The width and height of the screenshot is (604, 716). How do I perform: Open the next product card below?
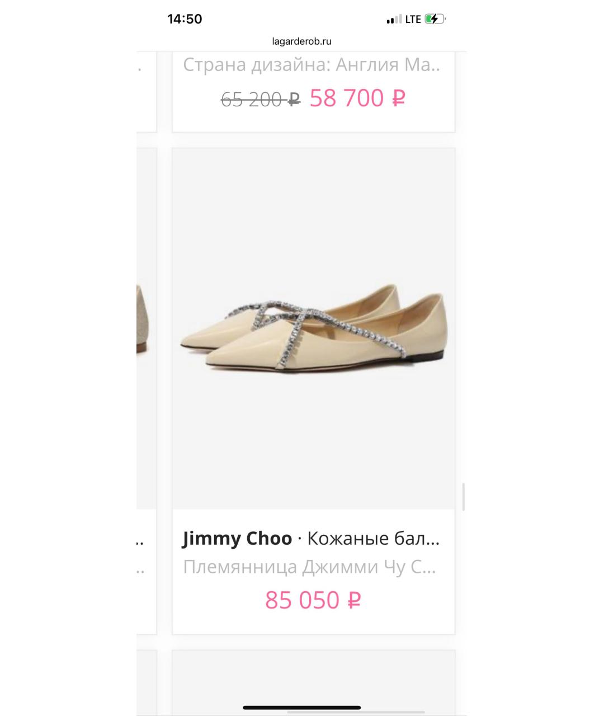(313, 682)
